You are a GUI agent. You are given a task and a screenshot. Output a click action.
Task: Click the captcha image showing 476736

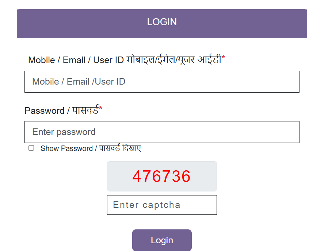[162, 177]
